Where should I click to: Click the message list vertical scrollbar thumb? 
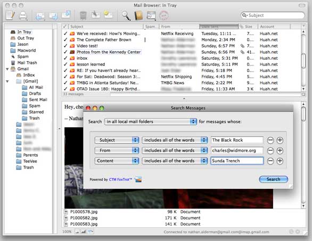coord(303,61)
